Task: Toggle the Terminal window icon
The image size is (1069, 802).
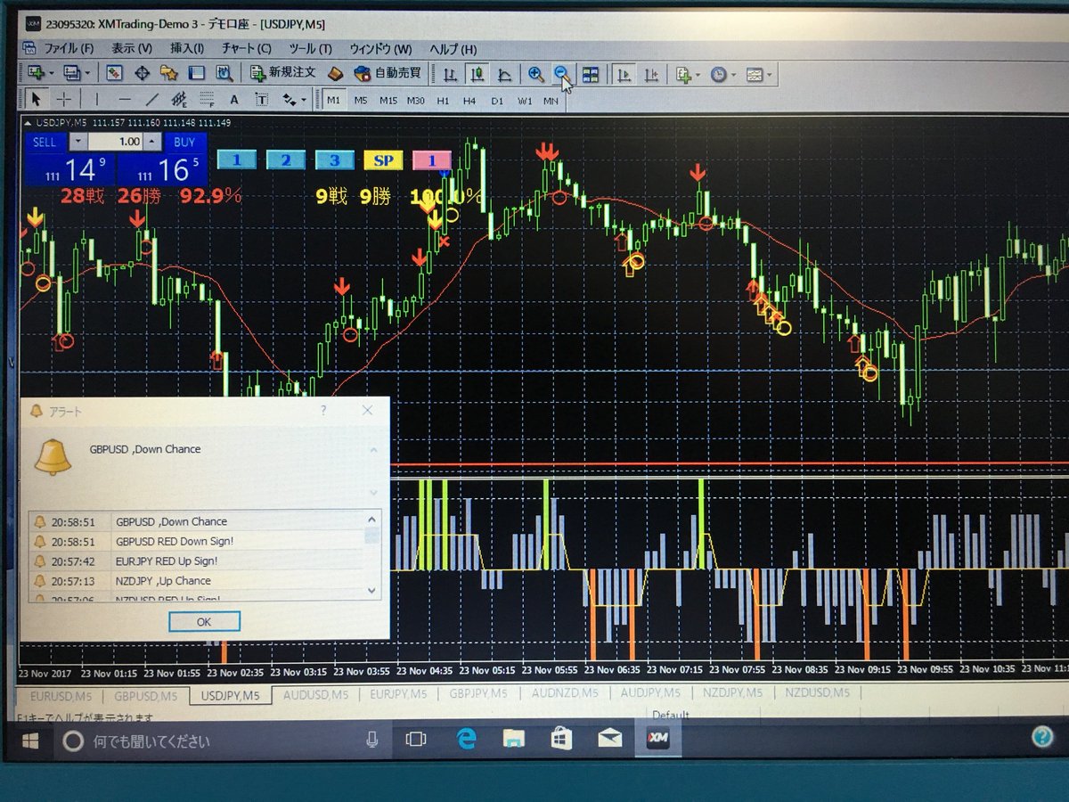Action: (x=196, y=73)
